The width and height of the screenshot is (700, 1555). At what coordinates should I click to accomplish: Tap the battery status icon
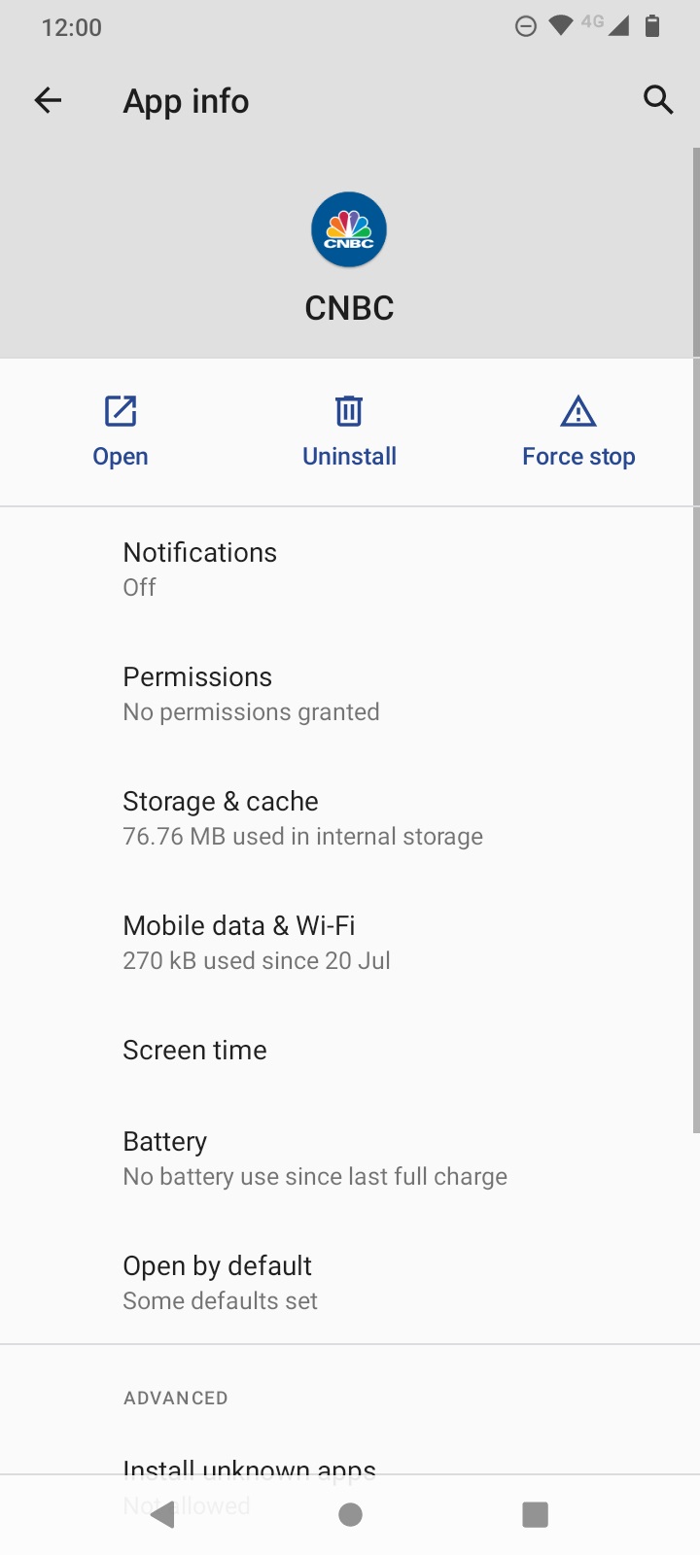click(x=652, y=26)
